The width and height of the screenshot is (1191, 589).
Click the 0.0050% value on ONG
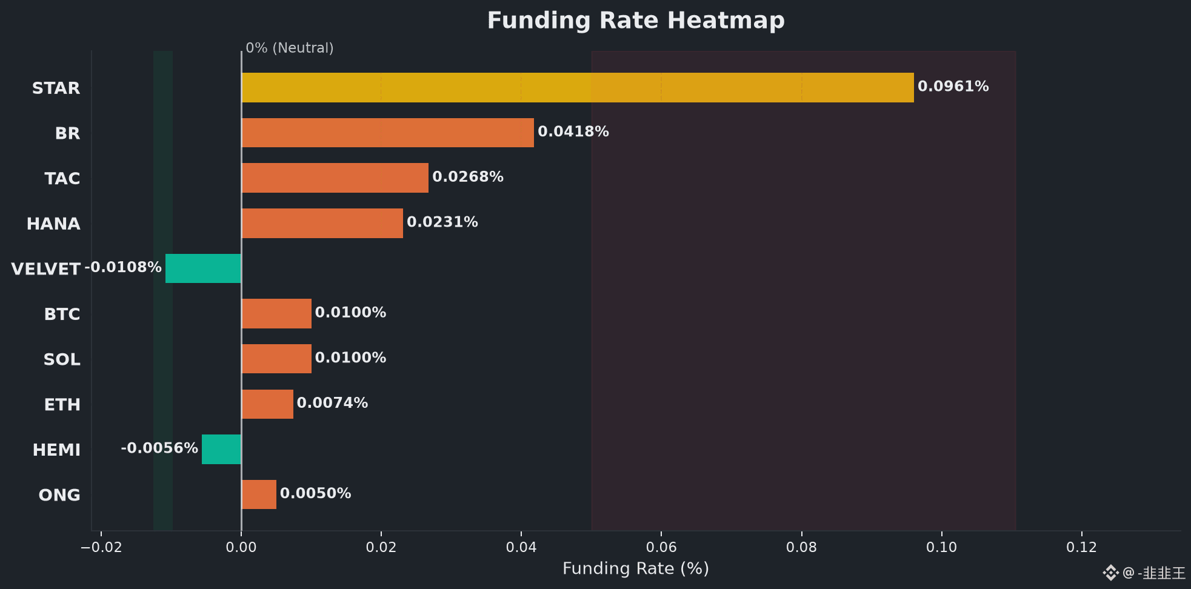[x=316, y=494]
